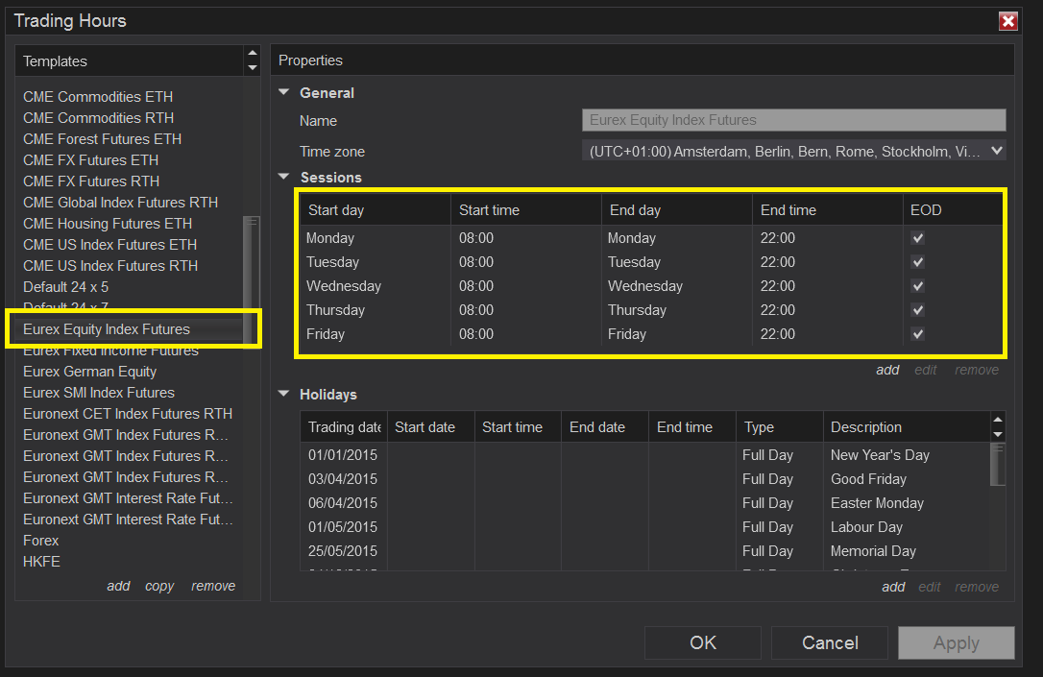1043x677 pixels.
Task: Add a new session
Action: [887, 370]
